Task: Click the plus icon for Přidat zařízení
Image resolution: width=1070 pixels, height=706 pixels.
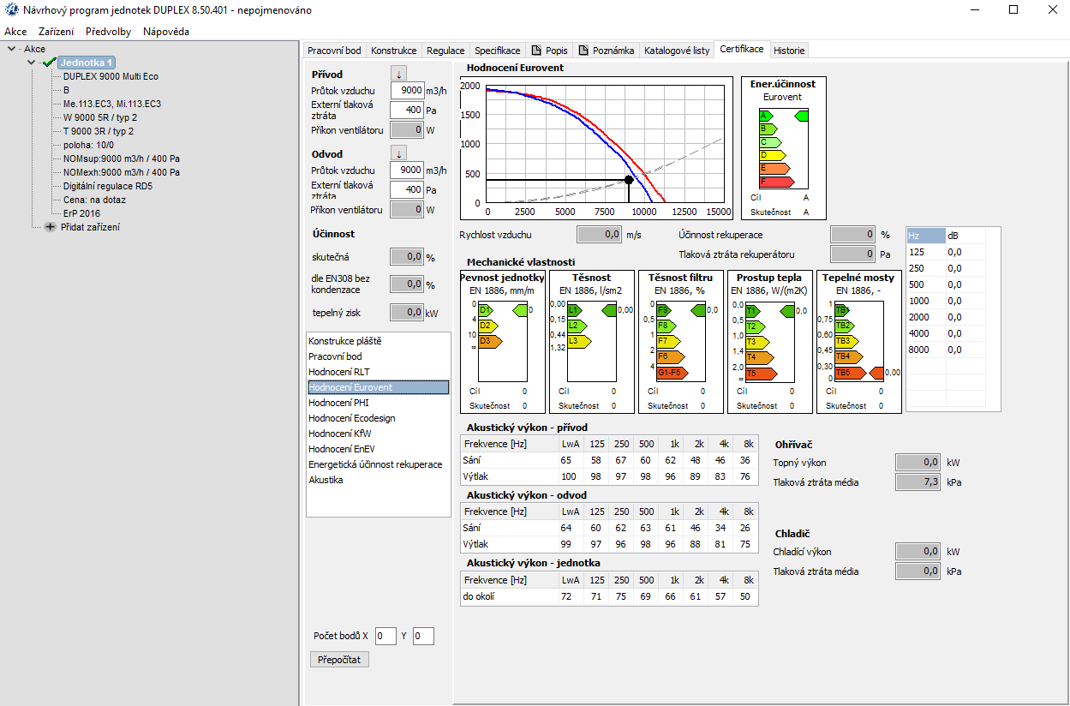Action: 50,227
